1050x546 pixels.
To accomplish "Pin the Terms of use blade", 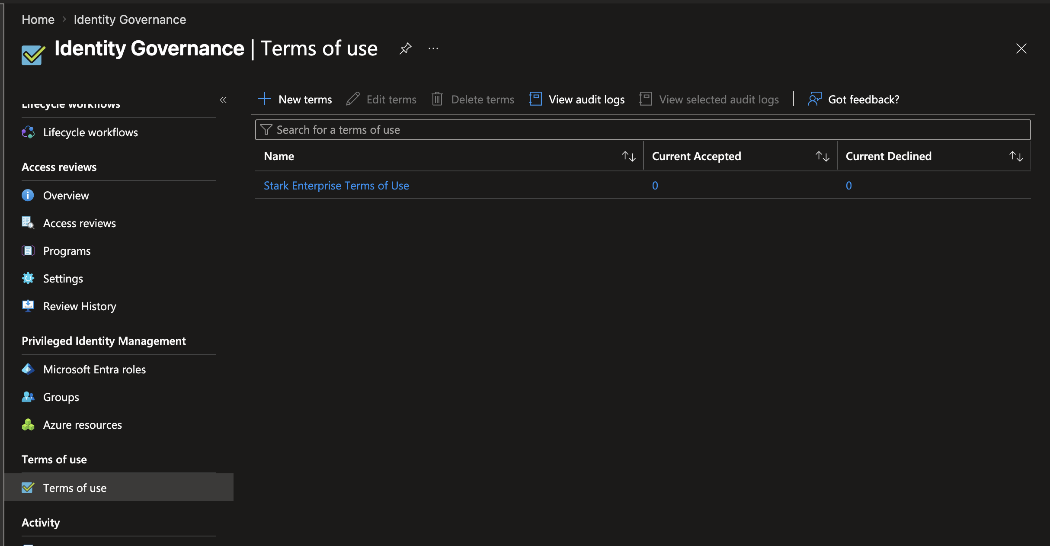I will (405, 48).
